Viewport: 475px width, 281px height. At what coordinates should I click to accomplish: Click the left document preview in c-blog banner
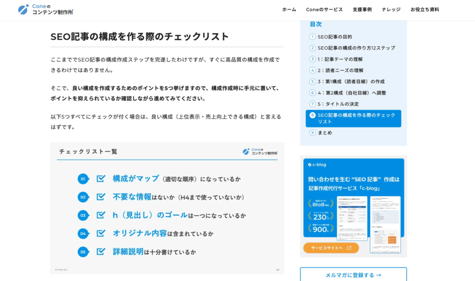click(352, 218)
